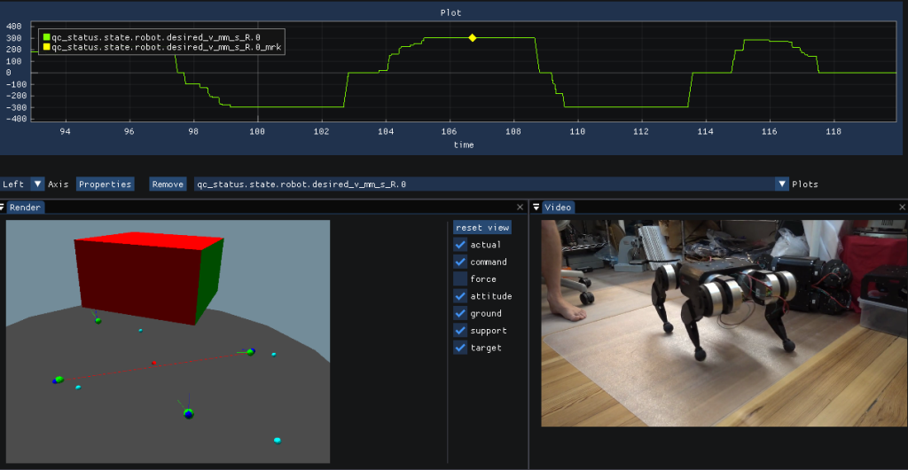Collapse the Render panel triangle icon
Image resolution: width=908 pixels, height=470 pixels.
coord(4,208)
